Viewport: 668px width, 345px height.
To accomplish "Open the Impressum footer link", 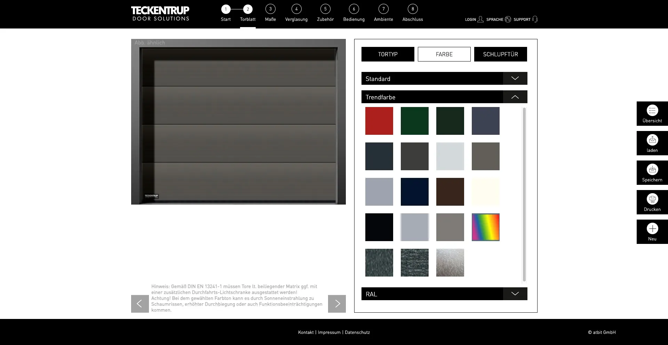I will [329, 332].
